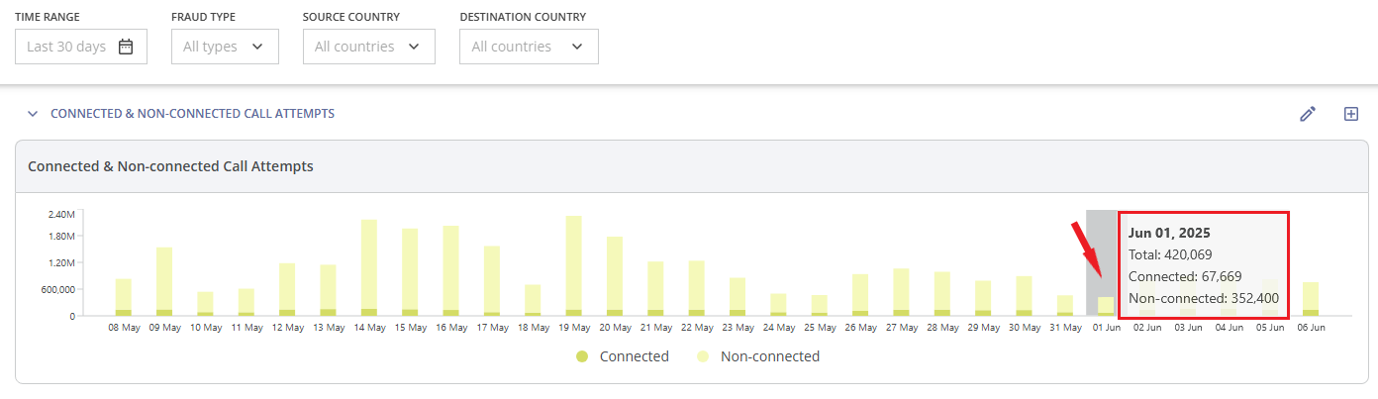The image size is (1378, 399).
Task: Click the 25 May bar
Action: click(x=819, y=305)
